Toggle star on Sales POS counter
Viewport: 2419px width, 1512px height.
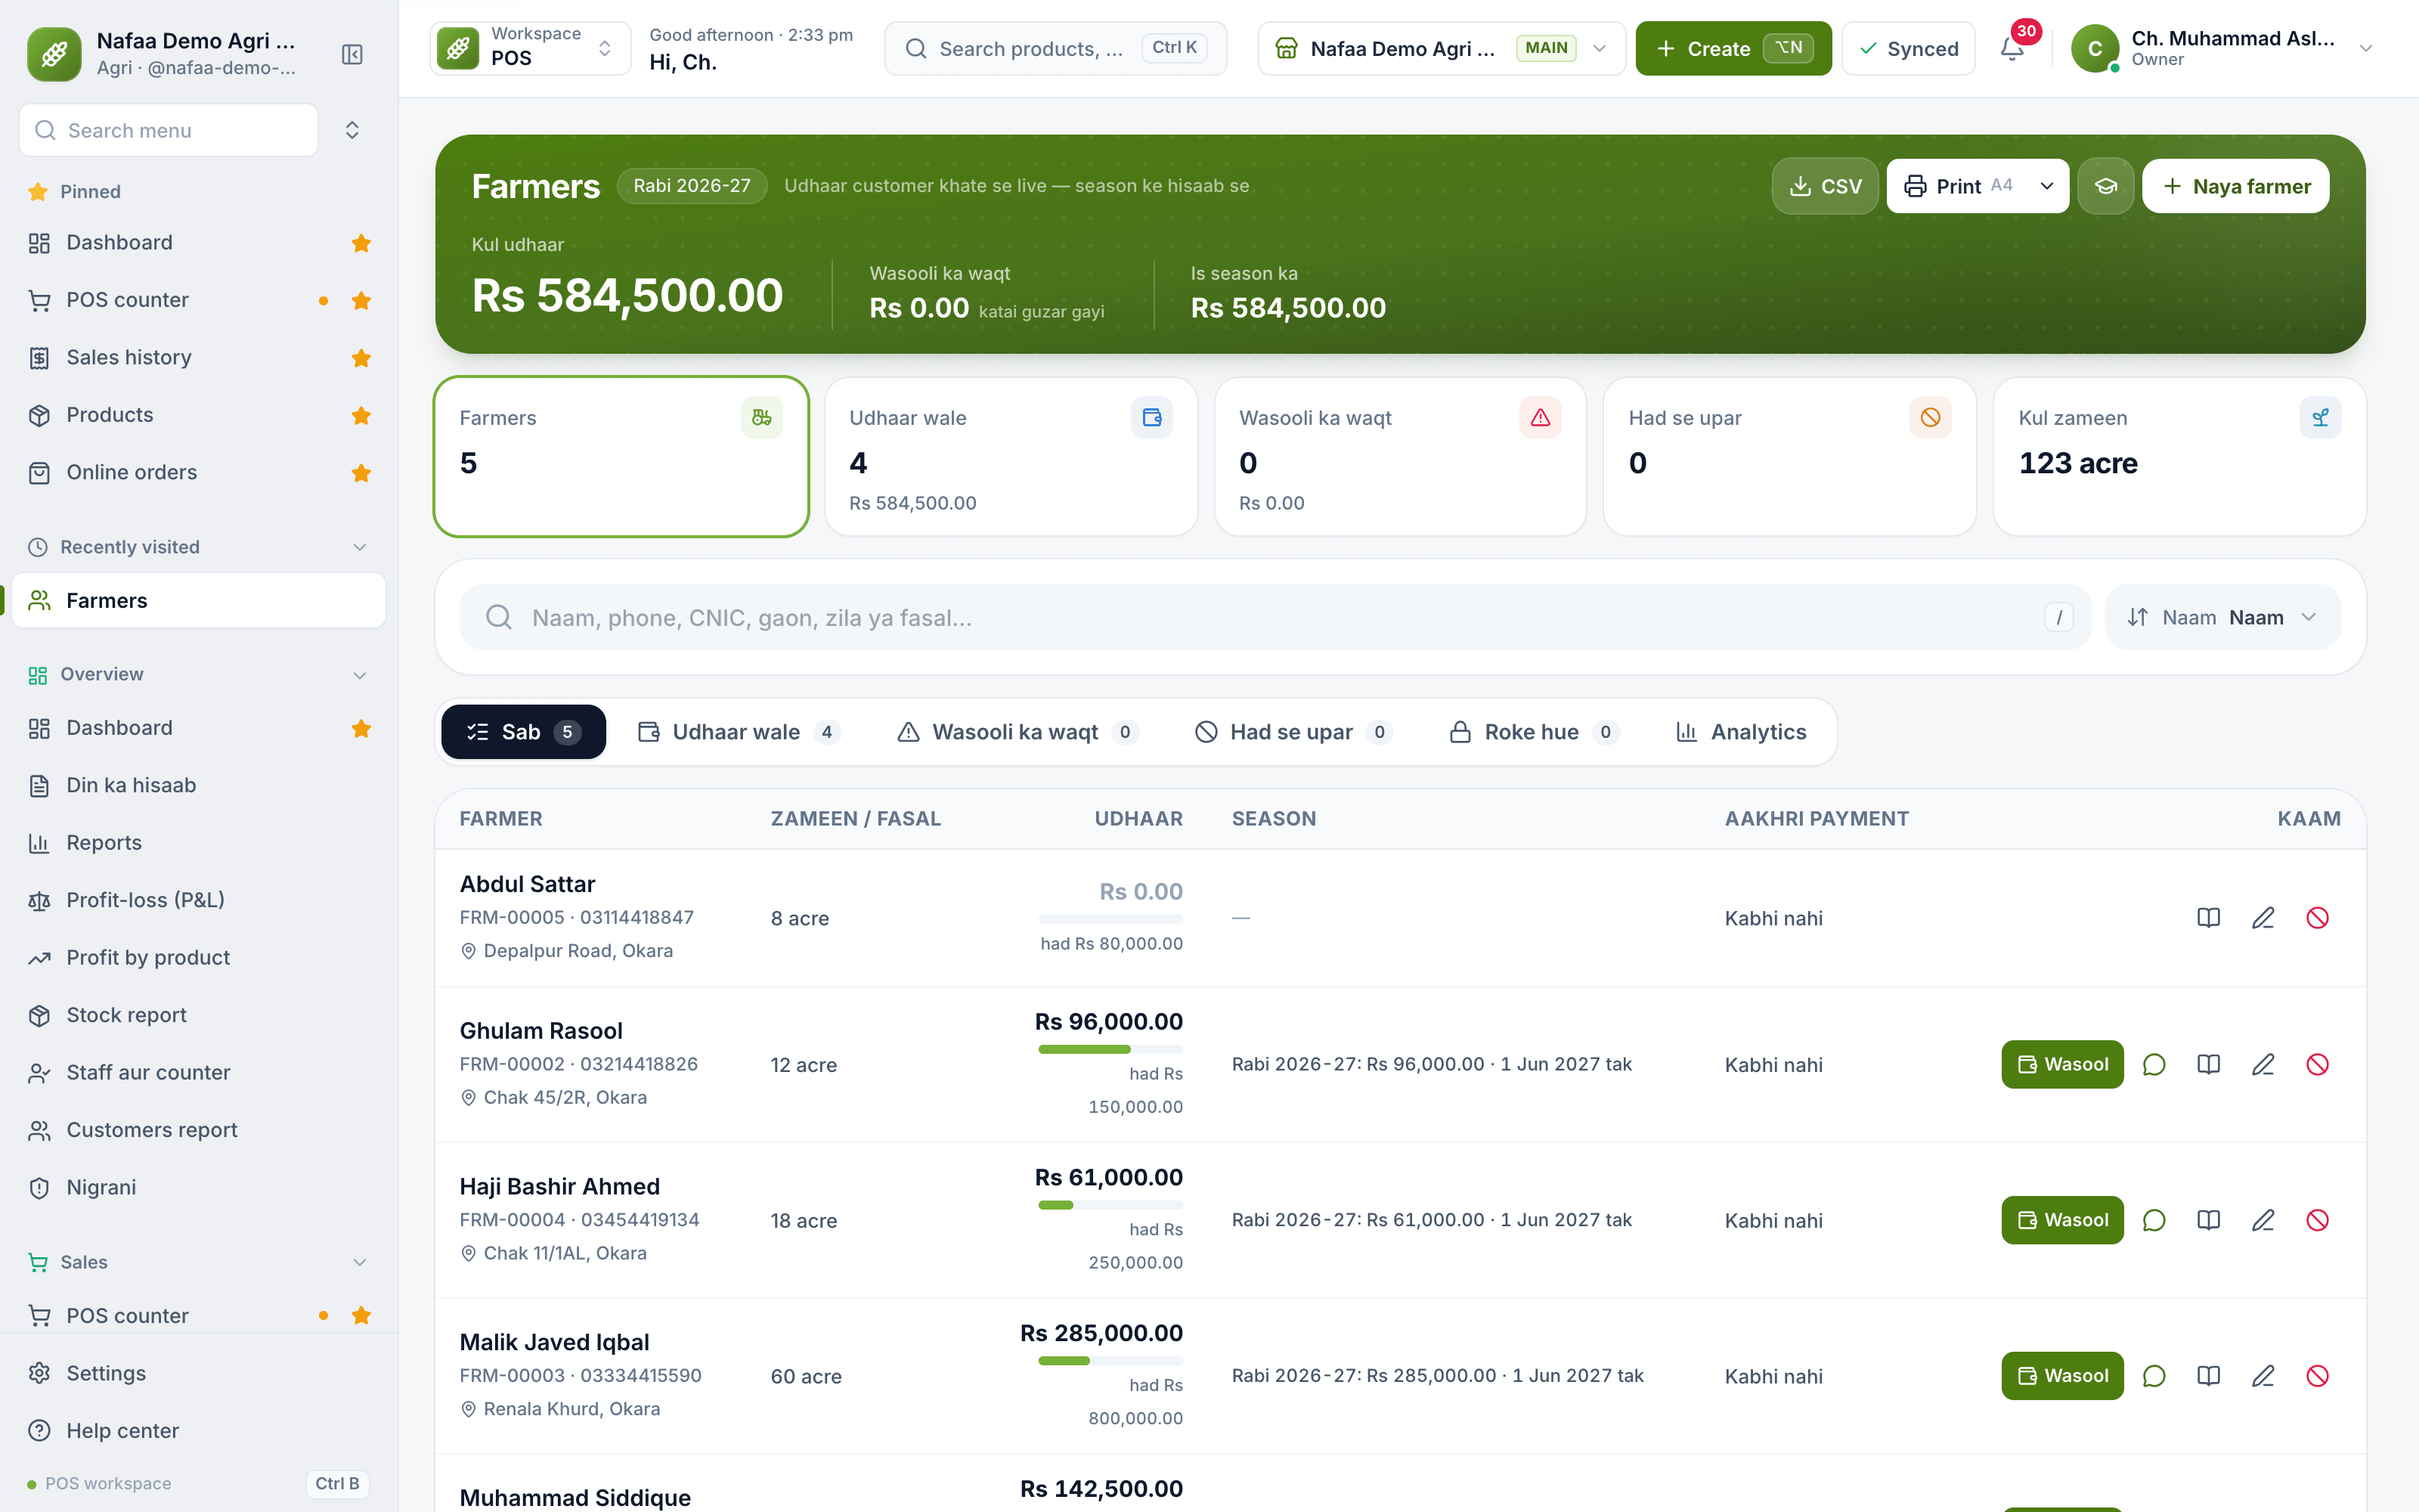(361, 1315)
